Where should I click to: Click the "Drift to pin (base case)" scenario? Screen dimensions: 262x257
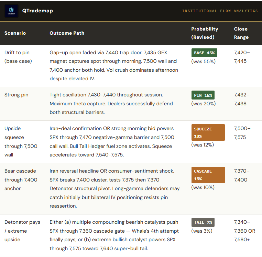18,57
